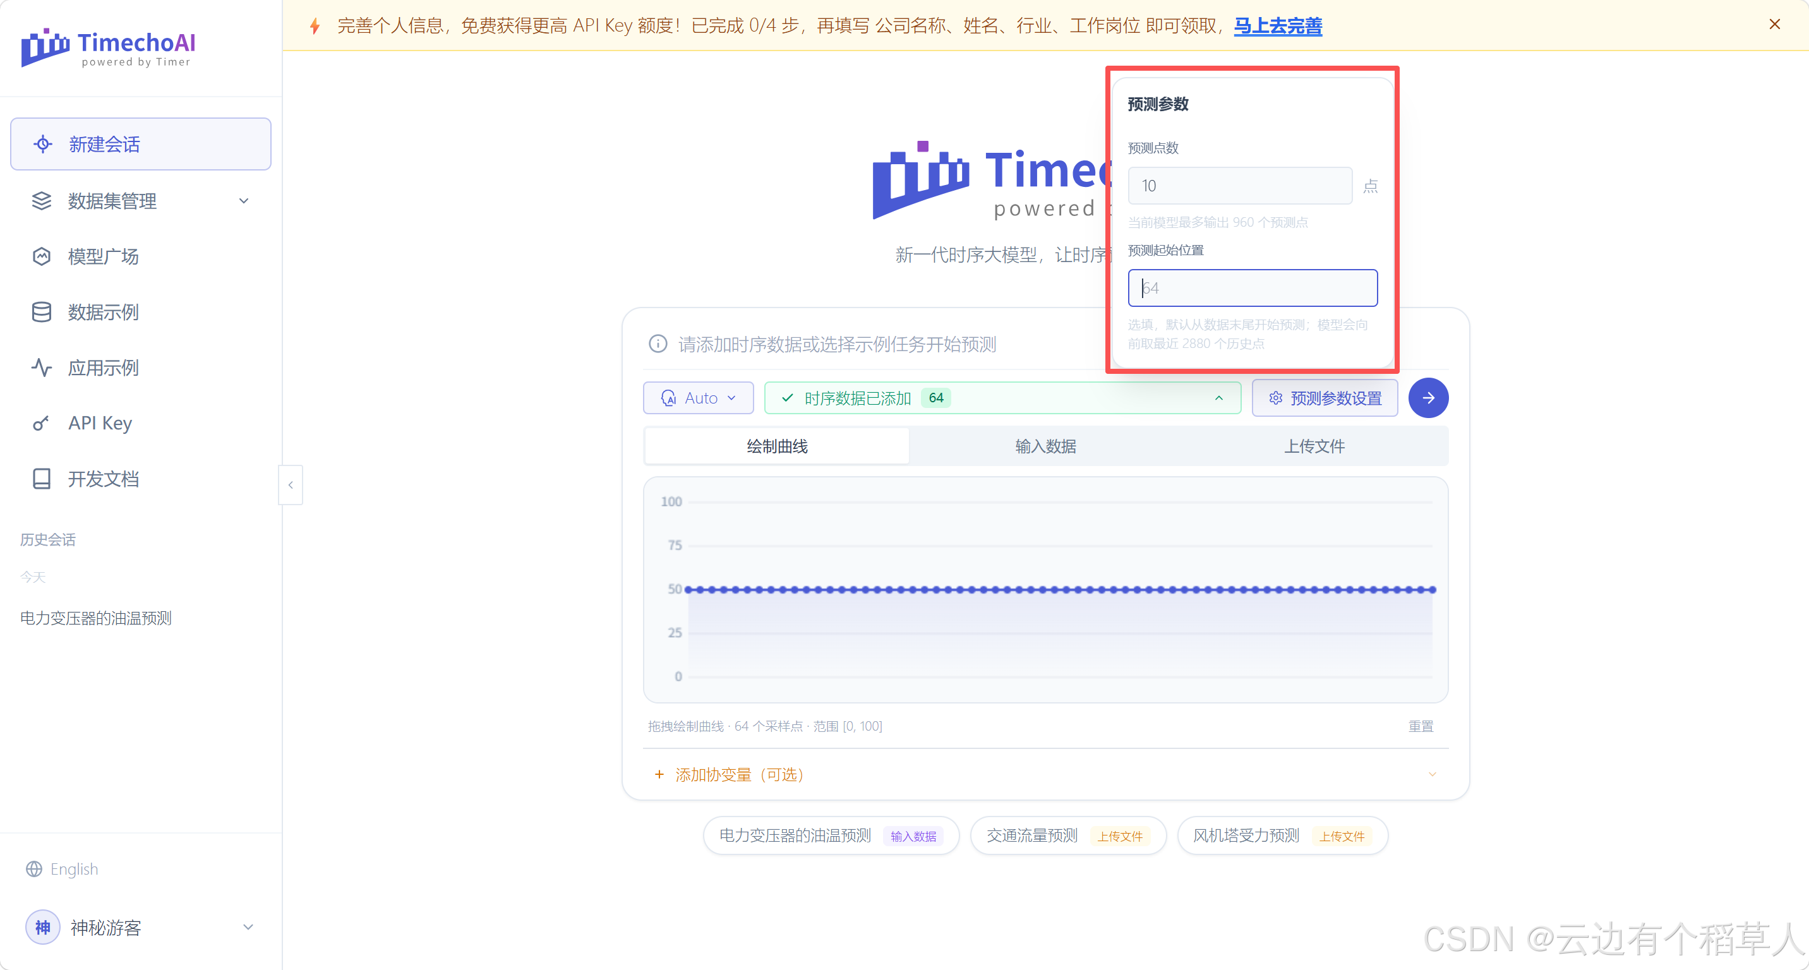Switch to the 输入数据 tab
Image resolution: width=1809 pixels, height=970 pixels.
[1045, 446]
